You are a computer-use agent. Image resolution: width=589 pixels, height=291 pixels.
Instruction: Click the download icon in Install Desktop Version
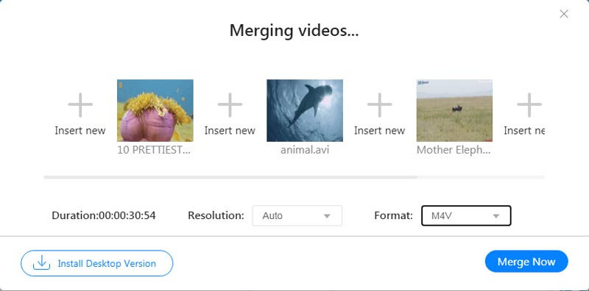pyautogui.click(x=42, y=263)
